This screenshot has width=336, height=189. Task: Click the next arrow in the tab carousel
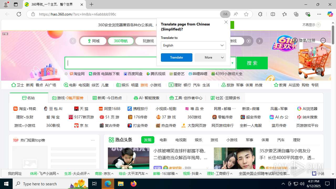(259, 41)
